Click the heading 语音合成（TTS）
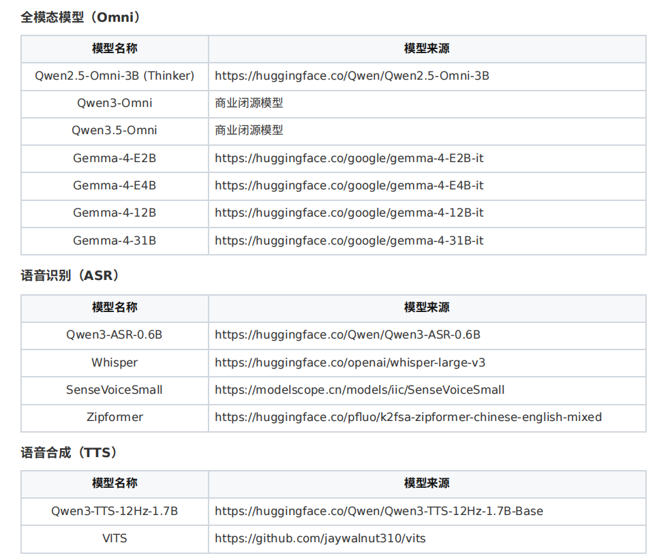 (x=69, y=453)
